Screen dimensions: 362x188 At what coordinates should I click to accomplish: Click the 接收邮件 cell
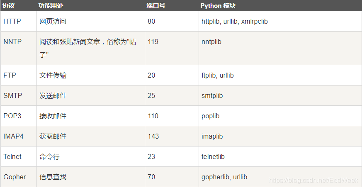pos(91,116)
